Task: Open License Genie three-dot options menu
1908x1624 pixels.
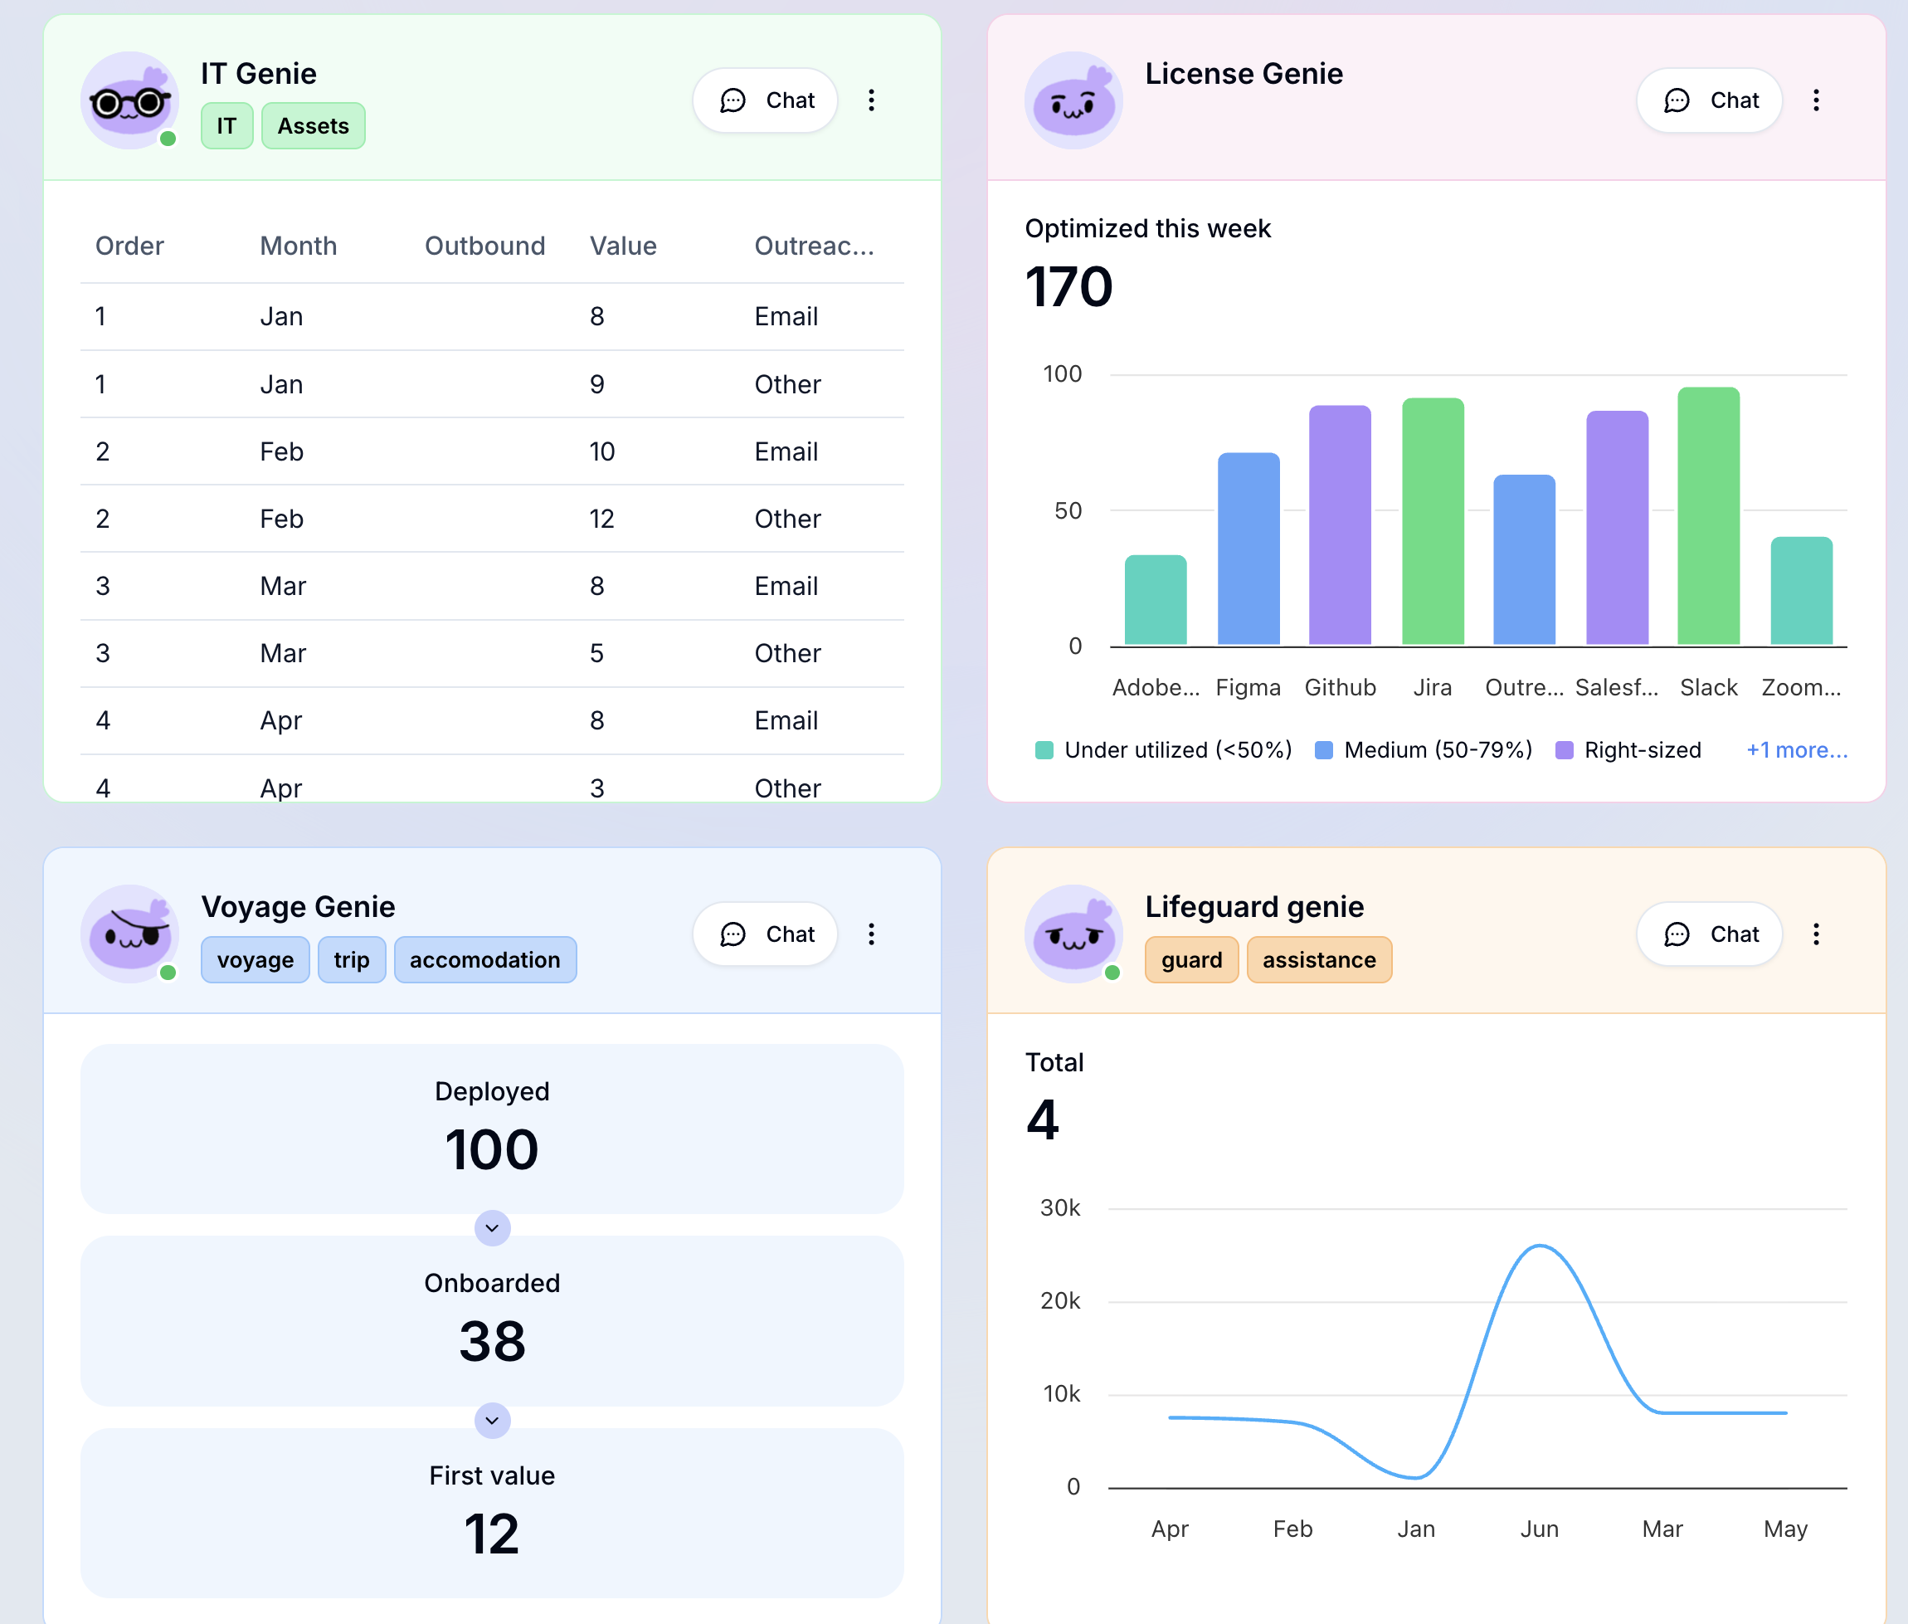Action: pyautogui.click(x=1815, y=100)
